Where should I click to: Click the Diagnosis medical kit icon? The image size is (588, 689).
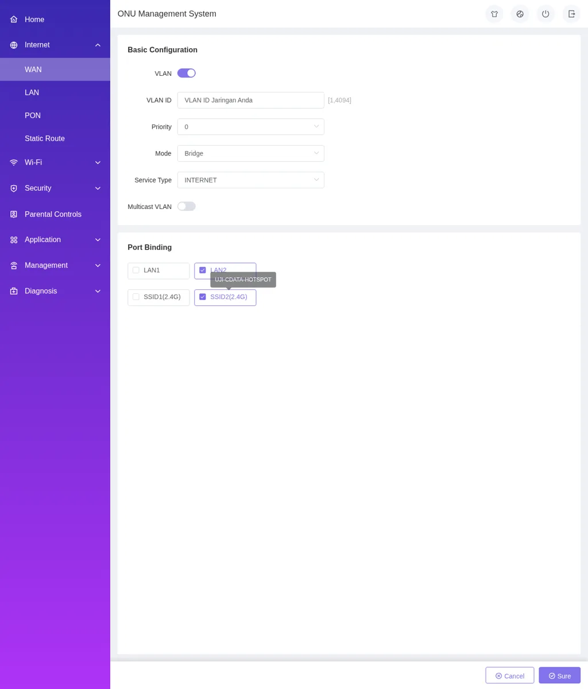click(x=14, y=291)
